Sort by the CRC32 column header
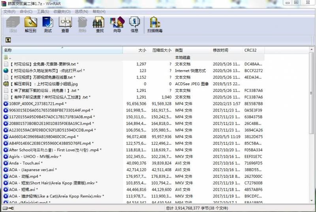The image size is (316, 212). pyautogui.click(x=254, y=50)
